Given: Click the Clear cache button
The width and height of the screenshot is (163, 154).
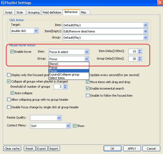Looking at the screenshot, I should 12,149.
